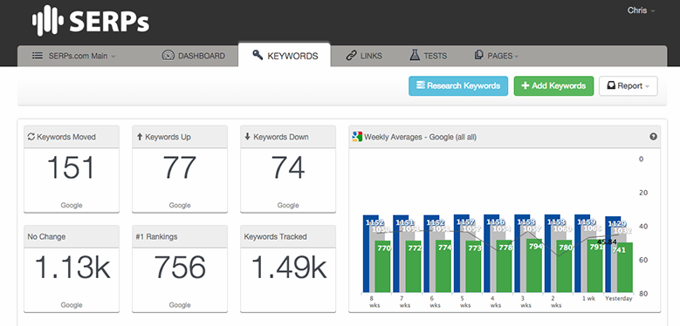Click the green bar labeled 770
This screenshot has height=326, width=680.
(382, 266)
